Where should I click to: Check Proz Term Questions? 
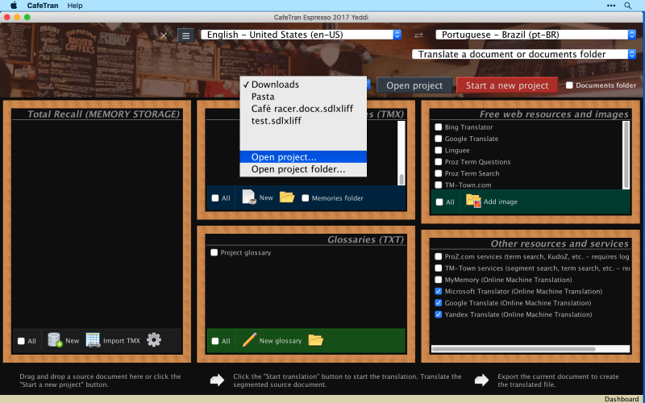click(439, 162)
